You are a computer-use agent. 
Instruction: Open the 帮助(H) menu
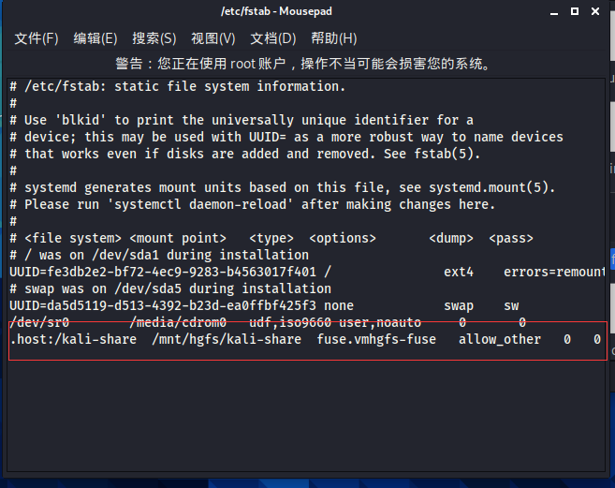[x=334, y=38]
